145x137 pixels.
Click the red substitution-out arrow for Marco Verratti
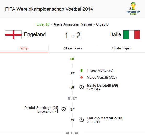pyautogui.click(x=82, y=77)
